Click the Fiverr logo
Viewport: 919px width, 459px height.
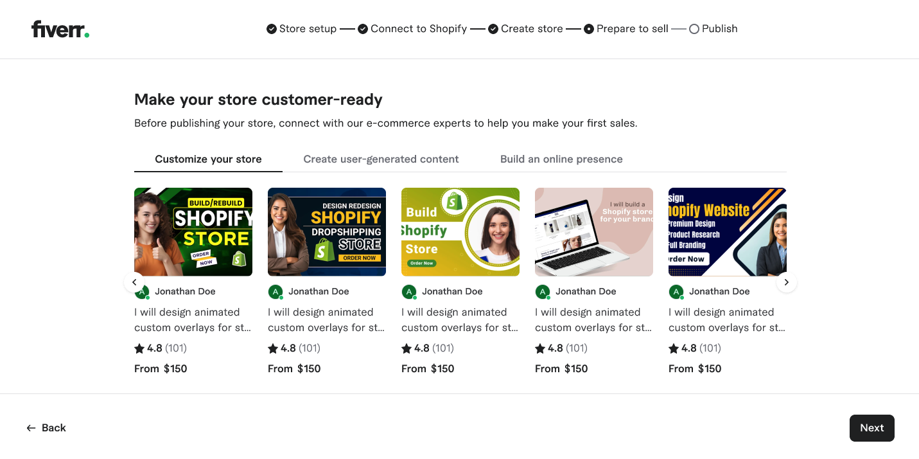coord(60,30)
